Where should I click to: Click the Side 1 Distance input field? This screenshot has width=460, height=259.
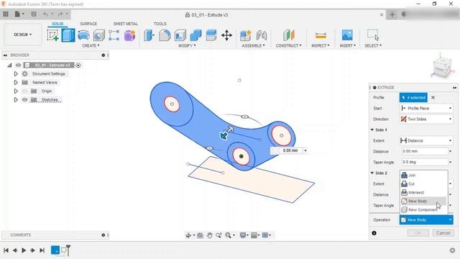425,151
